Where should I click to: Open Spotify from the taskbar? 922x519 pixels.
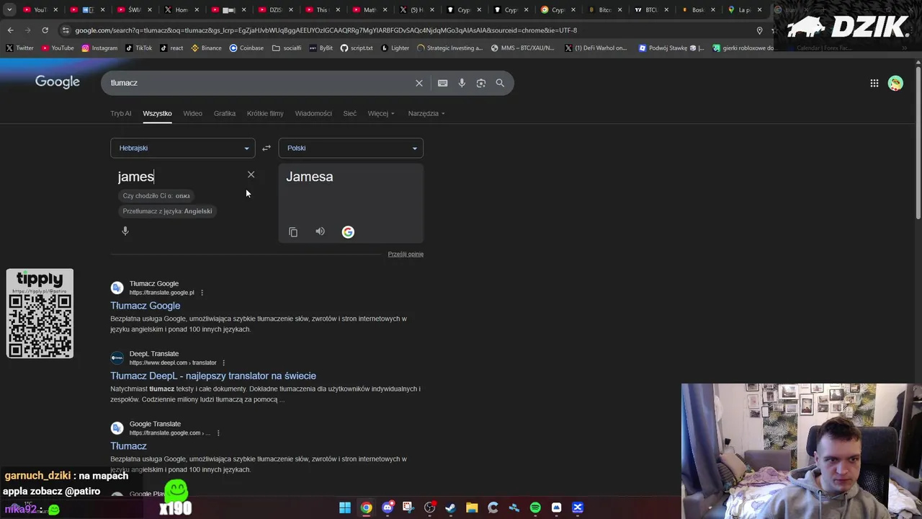click(x=535, y=507)
